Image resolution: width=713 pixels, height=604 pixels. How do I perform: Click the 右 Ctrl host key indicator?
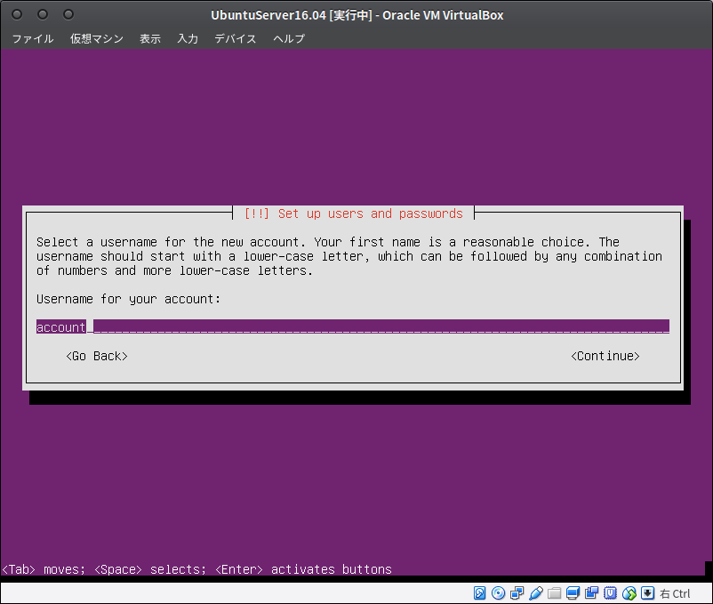click(675, 593)
